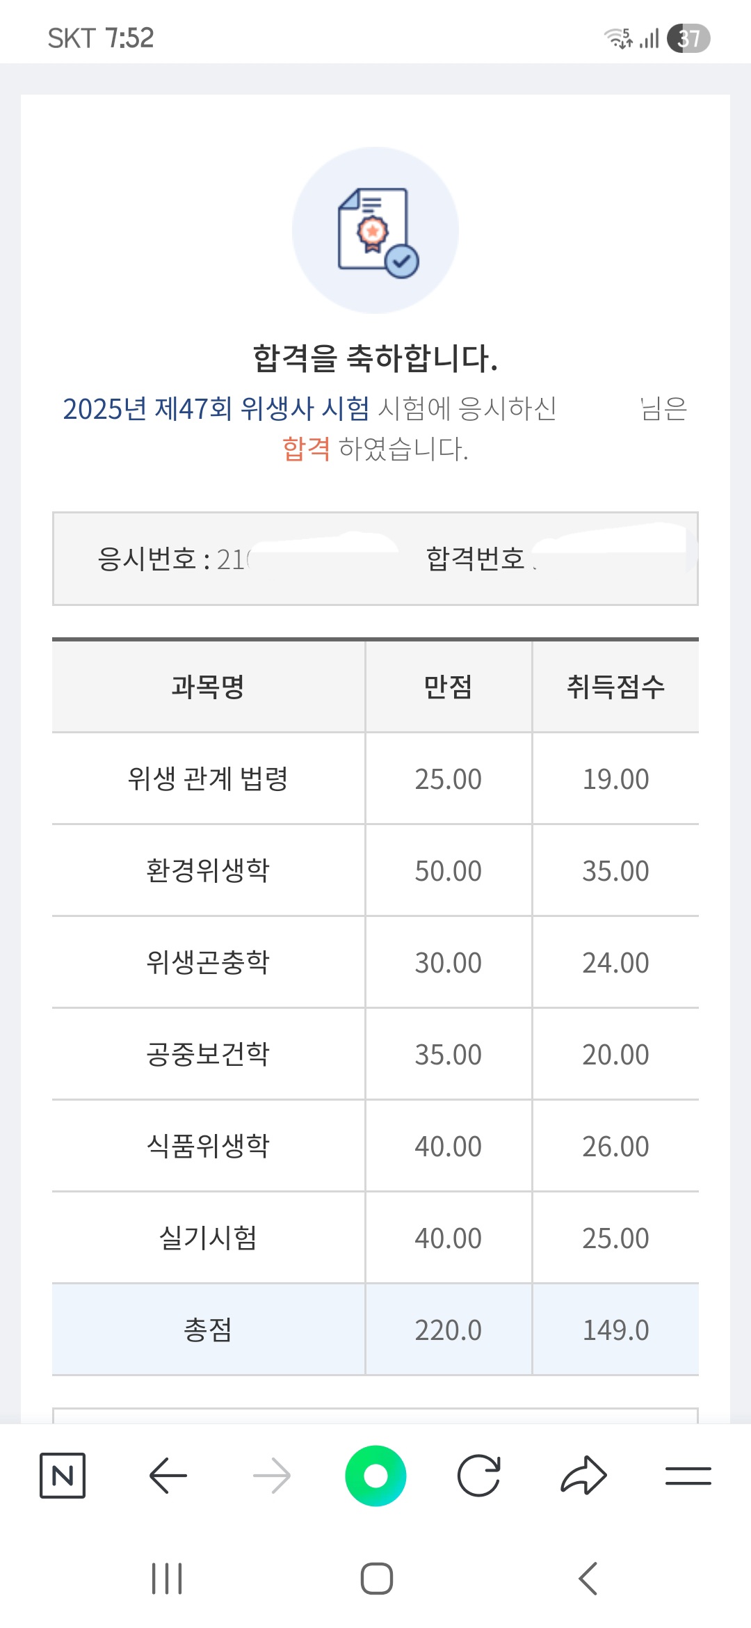Tap the 총점 score of 149.0
Image resolution: width=751 pixels, height=1628 pixels.
pyautogui.click(x=615, y=1330)
